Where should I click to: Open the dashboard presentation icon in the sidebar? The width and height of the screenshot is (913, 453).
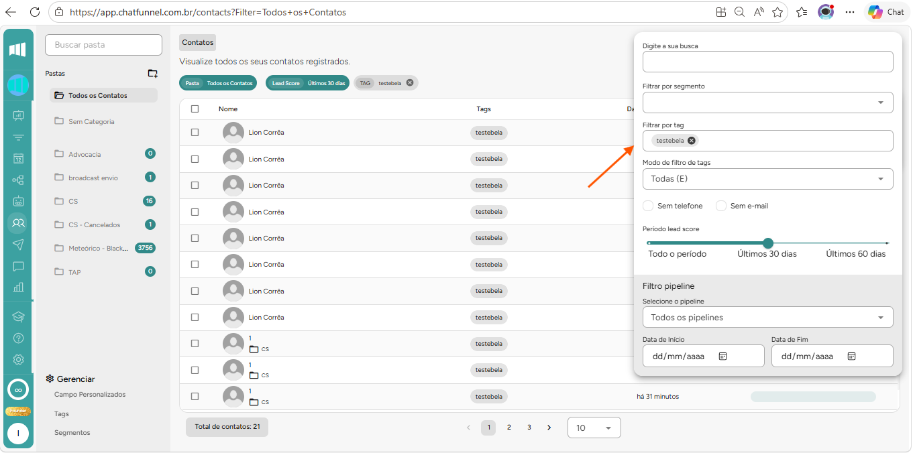tap(18, 115)
